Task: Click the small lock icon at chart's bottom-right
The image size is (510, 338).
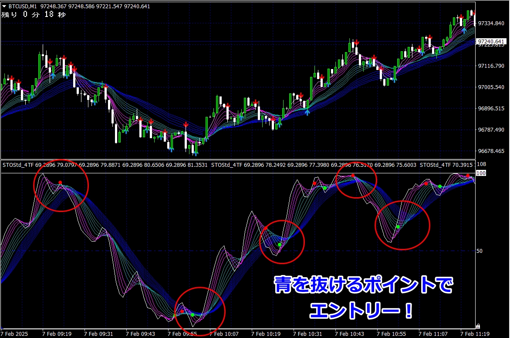Action: click(x=478, y=326)
